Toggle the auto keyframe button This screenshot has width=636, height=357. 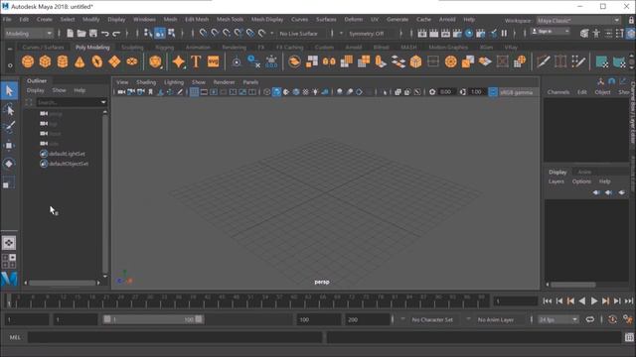click(612, 319)
